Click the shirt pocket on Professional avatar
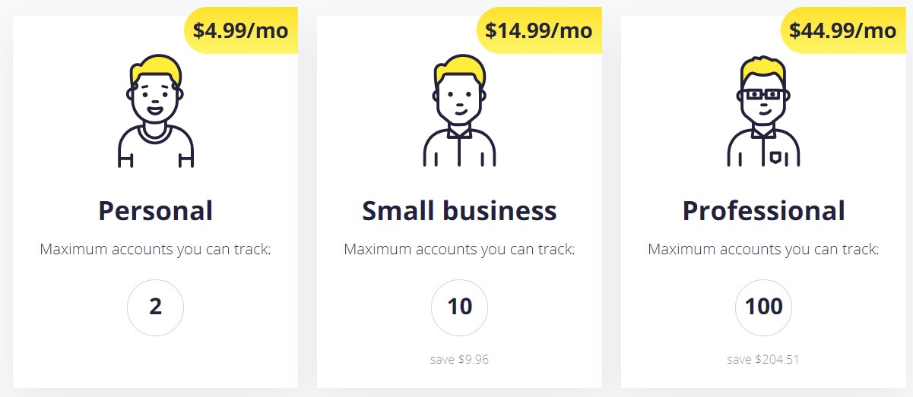This screenshot has width=913, height=397. (x=775, y=157)
